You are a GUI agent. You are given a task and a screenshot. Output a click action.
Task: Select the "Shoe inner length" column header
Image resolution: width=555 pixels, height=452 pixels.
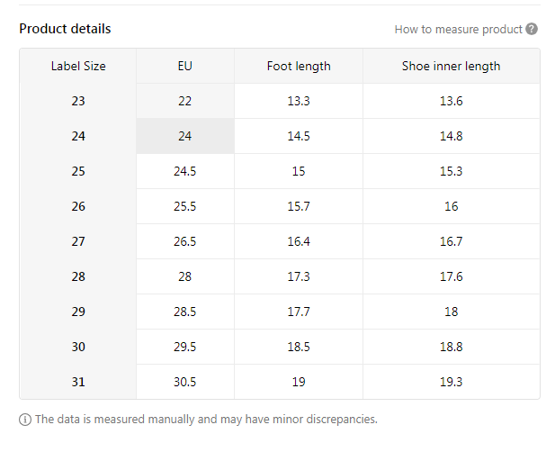[x=451, y=66]
